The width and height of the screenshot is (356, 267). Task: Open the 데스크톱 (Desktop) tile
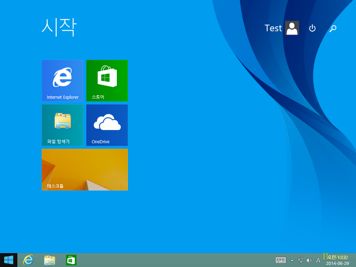[85, 170]
